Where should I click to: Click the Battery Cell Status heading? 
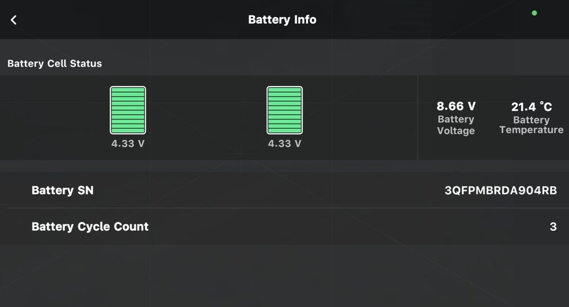55,63
